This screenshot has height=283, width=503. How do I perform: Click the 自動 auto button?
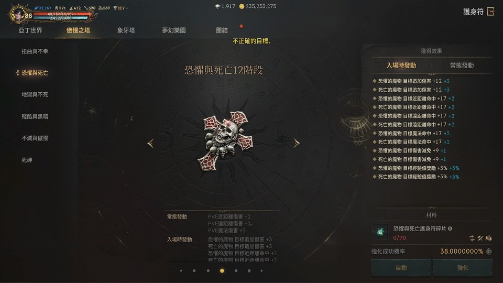tap(401, 268)
